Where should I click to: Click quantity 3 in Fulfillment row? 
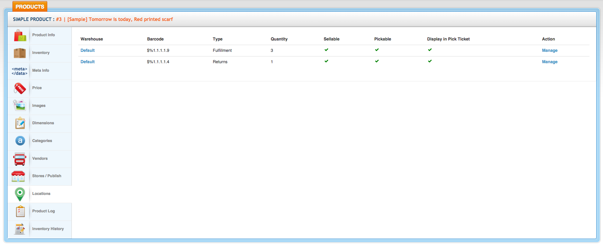(x=272, y=50)
